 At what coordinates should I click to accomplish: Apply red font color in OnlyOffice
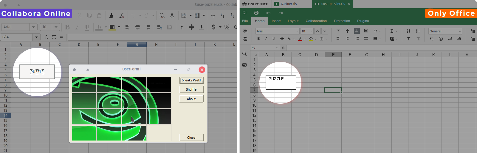pyautogui.click(x=300, y=39)
